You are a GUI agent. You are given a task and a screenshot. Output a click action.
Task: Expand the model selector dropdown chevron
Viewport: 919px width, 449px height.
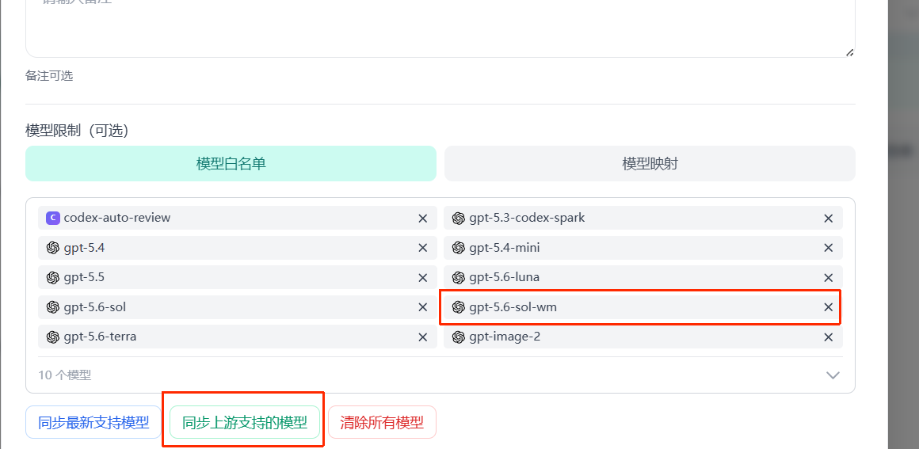tap(833, 375)
